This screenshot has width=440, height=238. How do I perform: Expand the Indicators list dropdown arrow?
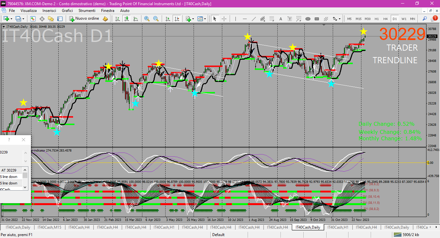193,19
